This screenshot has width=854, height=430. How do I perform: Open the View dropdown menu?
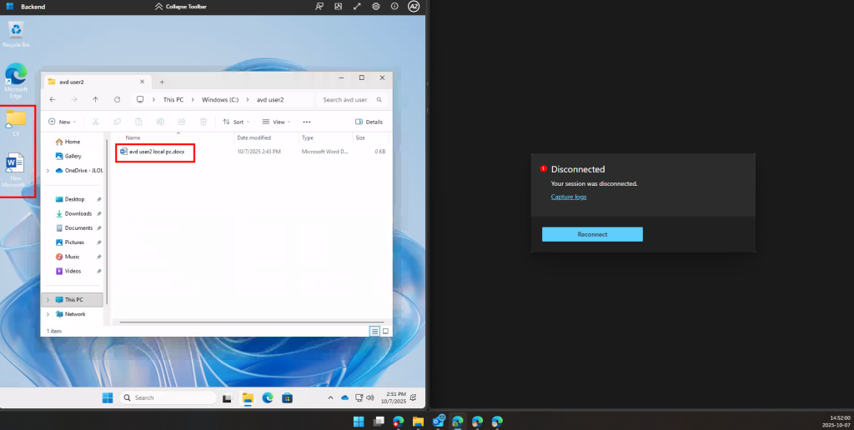[277, 122]
